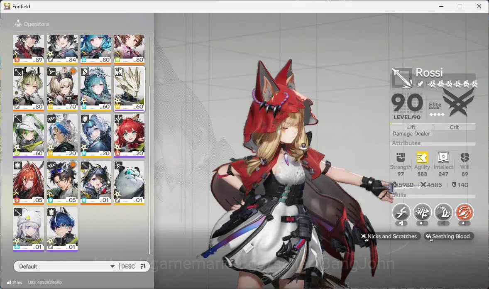The image size is (489, 289).
Task: Click the Rossi name title
Action: pyautogui.click(x=429, y=72)
